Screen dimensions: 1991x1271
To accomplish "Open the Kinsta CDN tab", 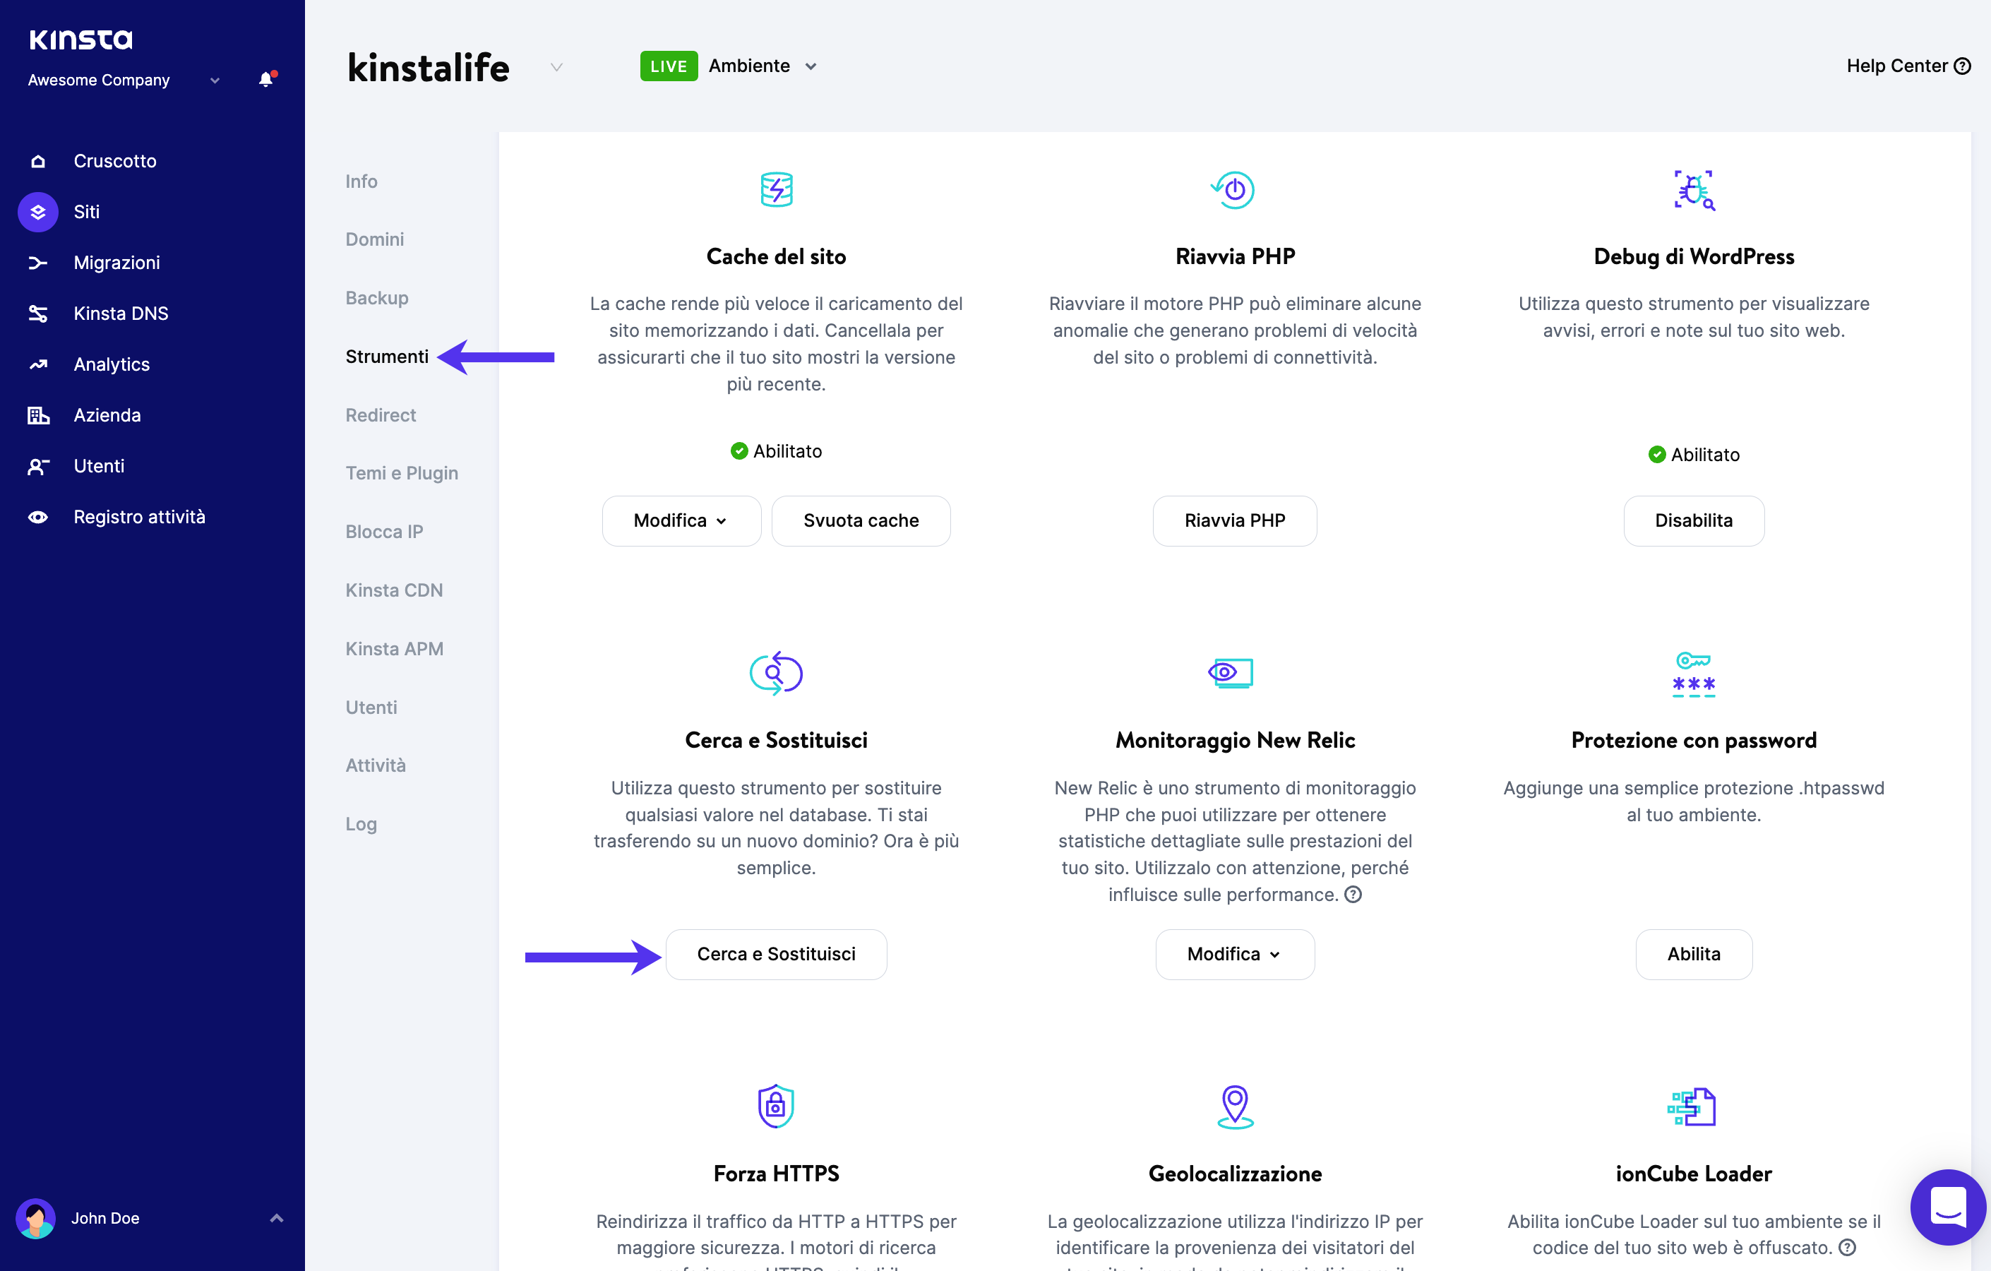I will click(395, 590).
